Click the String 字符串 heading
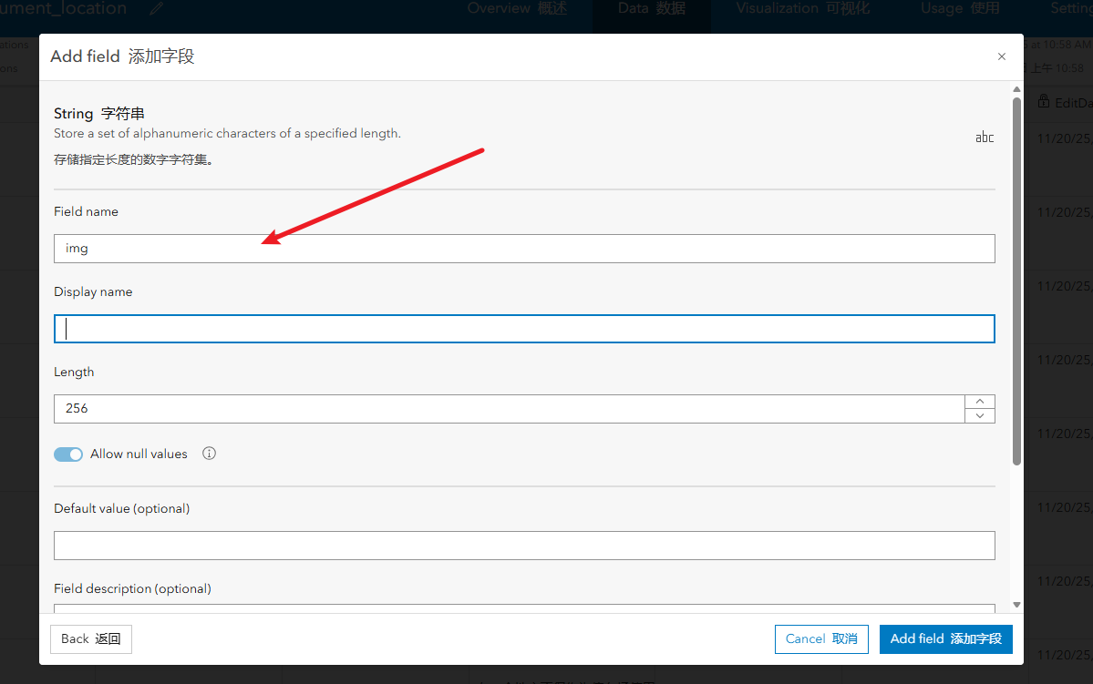1093x684 pixels. [99, 114]
